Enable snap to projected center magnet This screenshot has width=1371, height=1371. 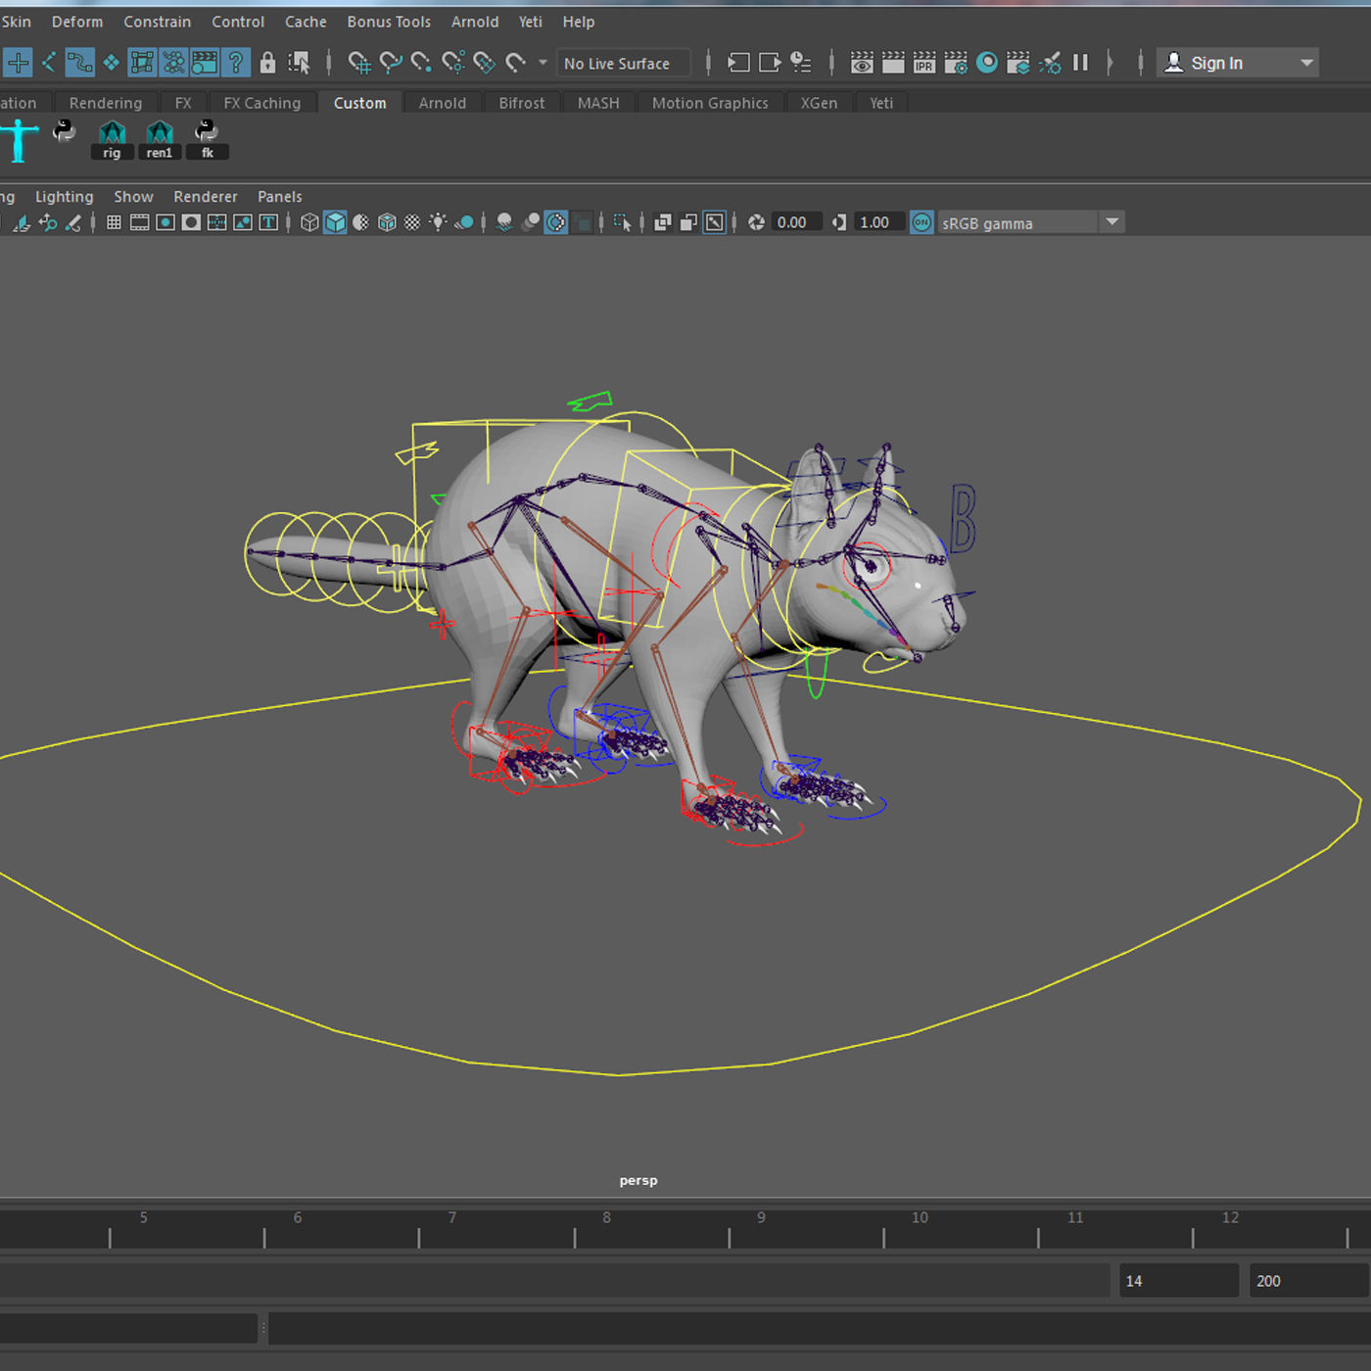(x=452, y=63)
